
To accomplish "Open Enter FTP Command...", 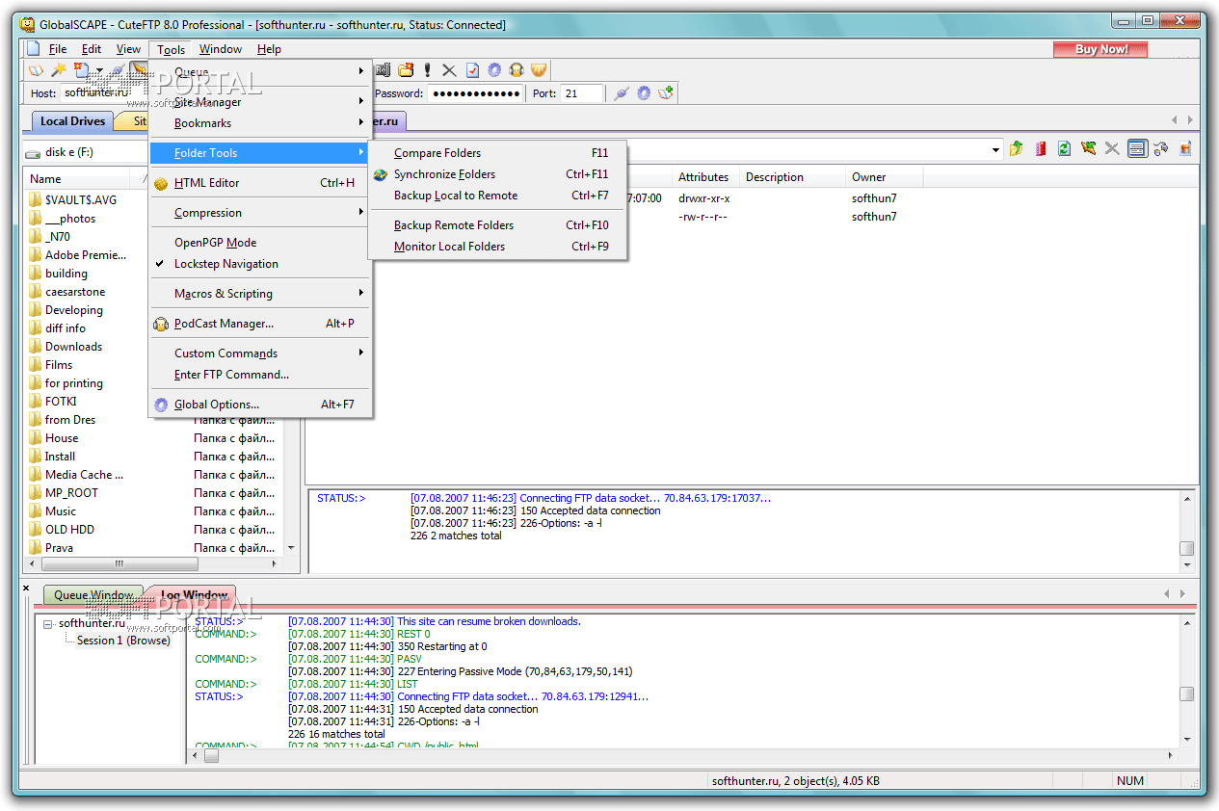I will point(260,375).
